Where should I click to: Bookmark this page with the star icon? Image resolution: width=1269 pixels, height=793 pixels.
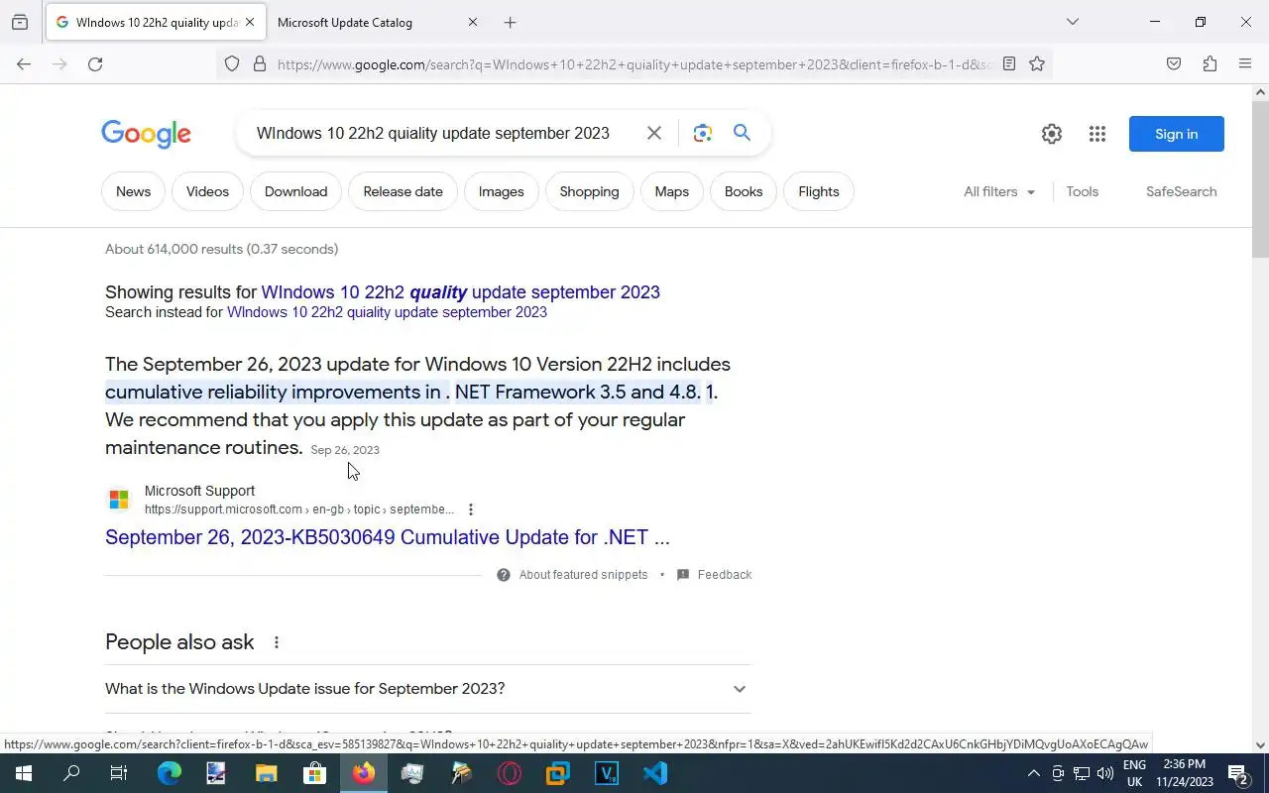[x=1037, y=63]
